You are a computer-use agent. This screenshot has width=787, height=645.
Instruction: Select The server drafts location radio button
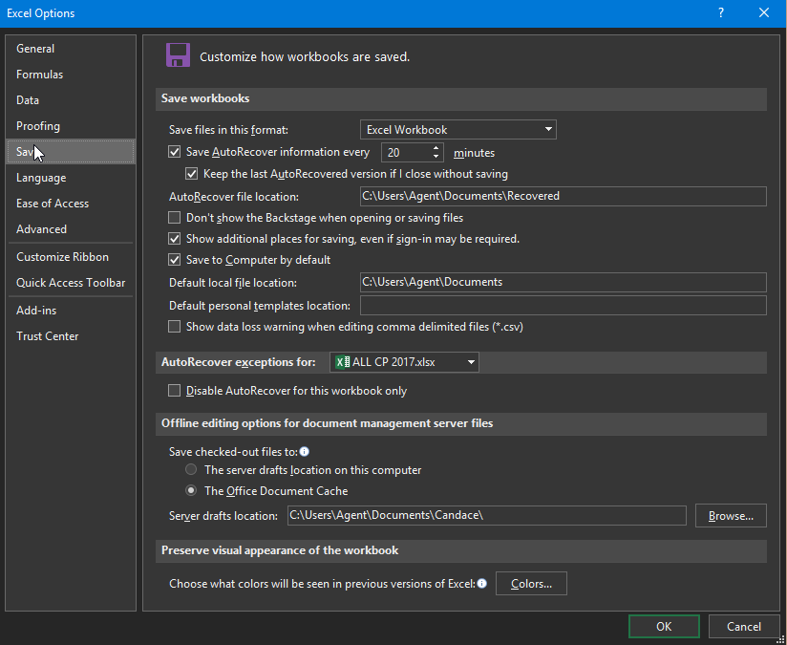(191, 470)
